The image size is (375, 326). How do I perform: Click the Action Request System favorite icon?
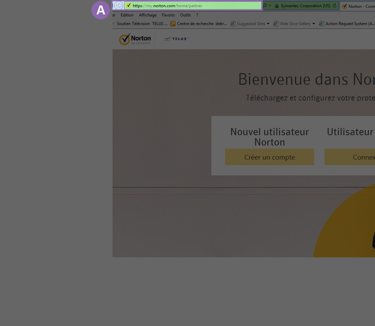[x=321, y=24]
